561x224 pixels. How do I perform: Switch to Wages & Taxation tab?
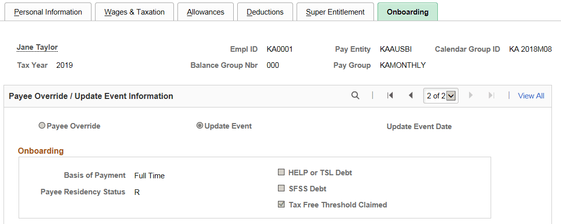click(x=134, y=12)
